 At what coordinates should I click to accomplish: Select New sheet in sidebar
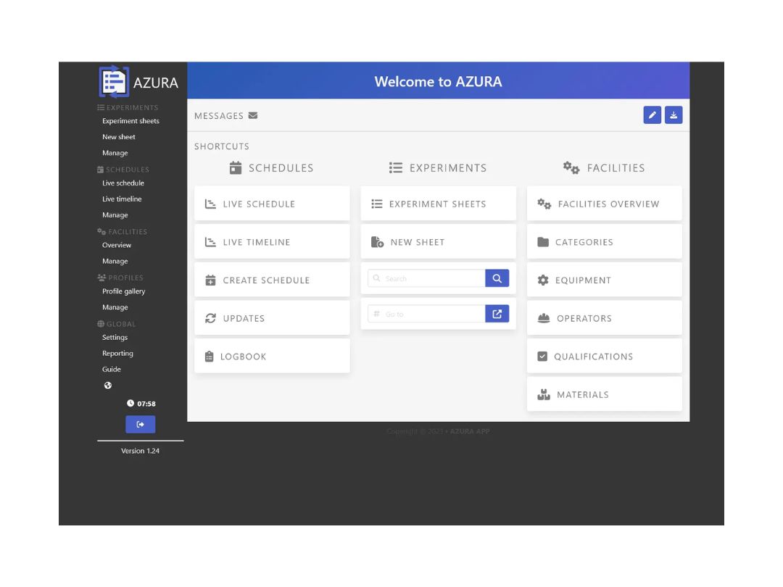[x=119, y=137]
